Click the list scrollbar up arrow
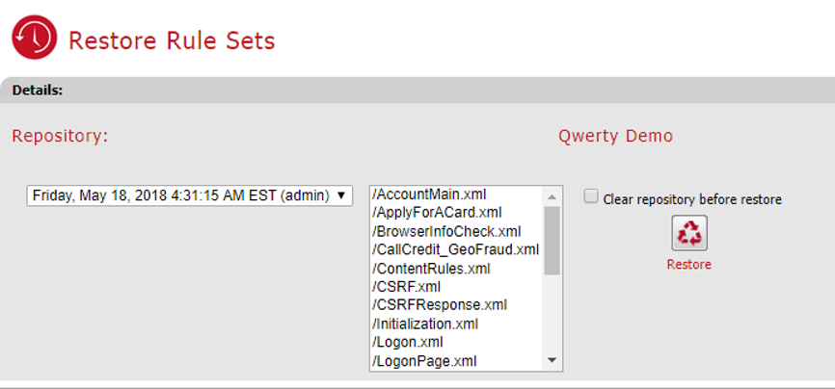 (x=552, y=195)
